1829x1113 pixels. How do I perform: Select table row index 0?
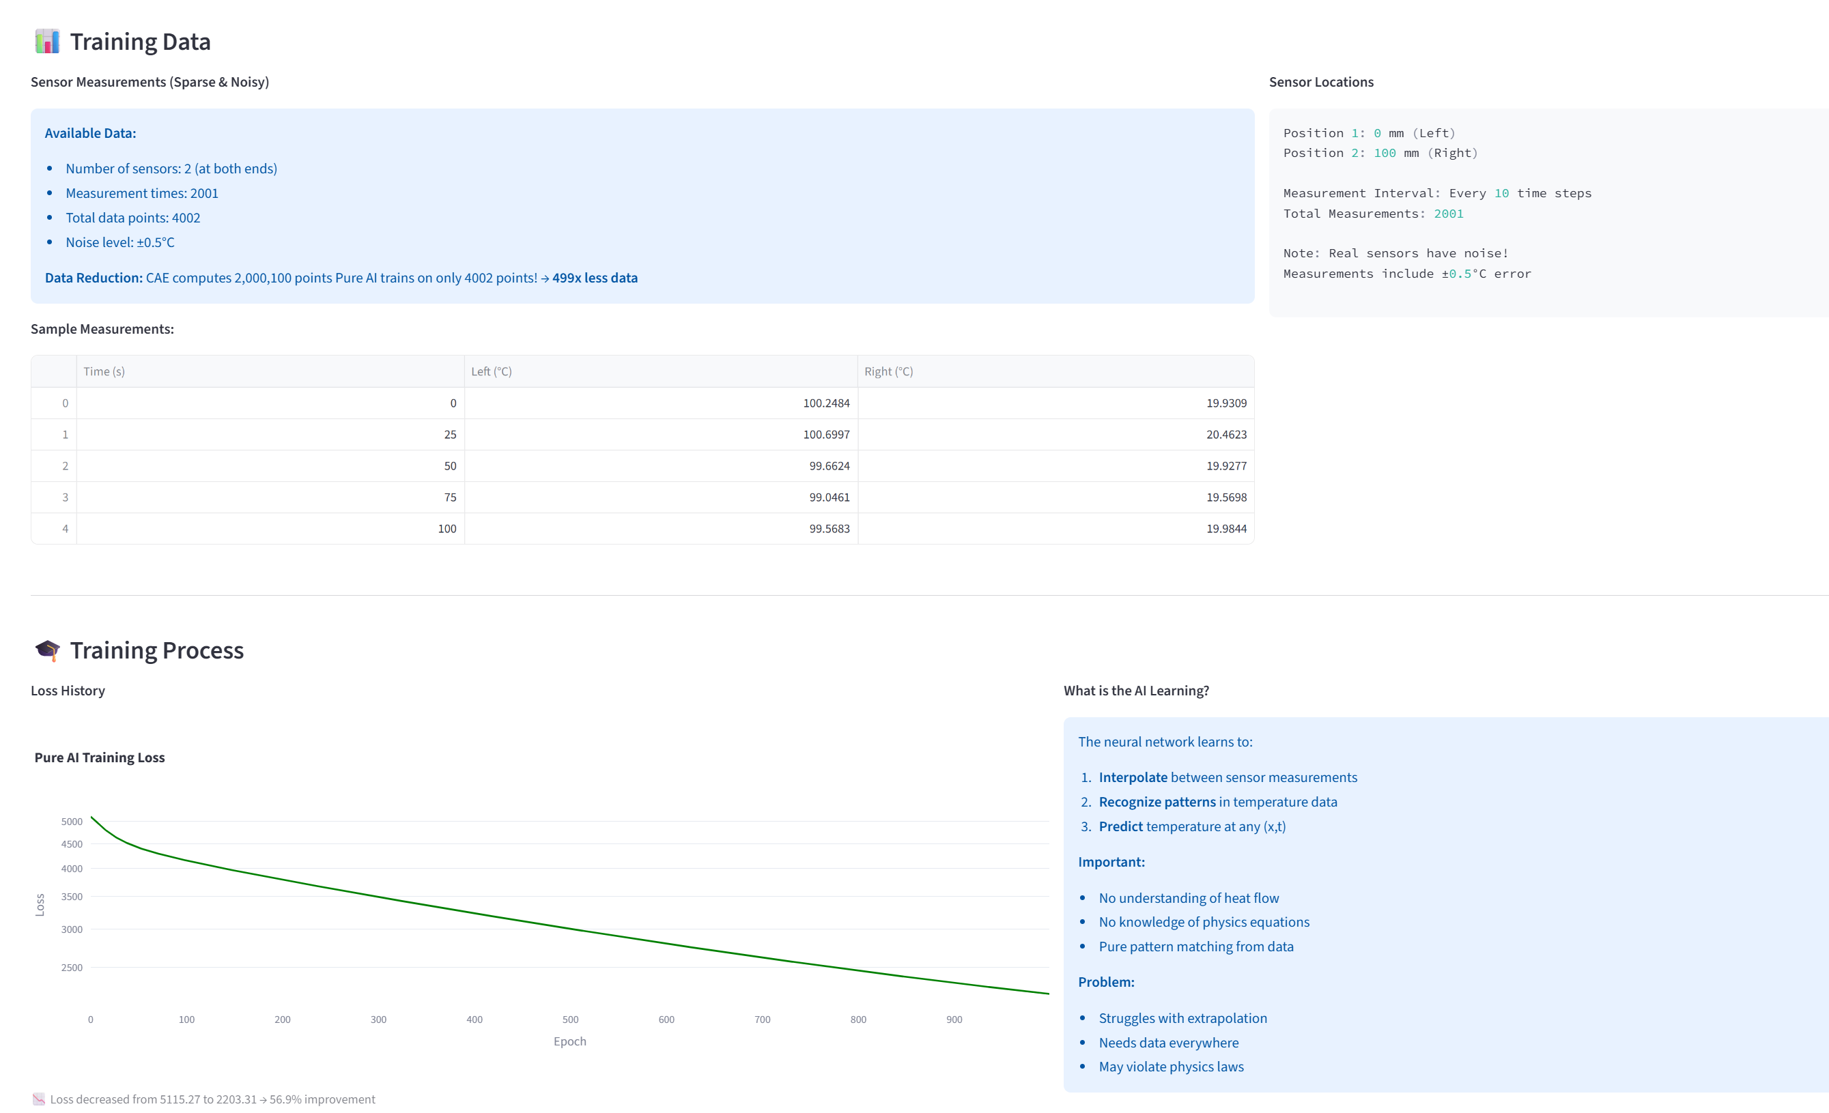pyautogui.click(x=65, y=403)
